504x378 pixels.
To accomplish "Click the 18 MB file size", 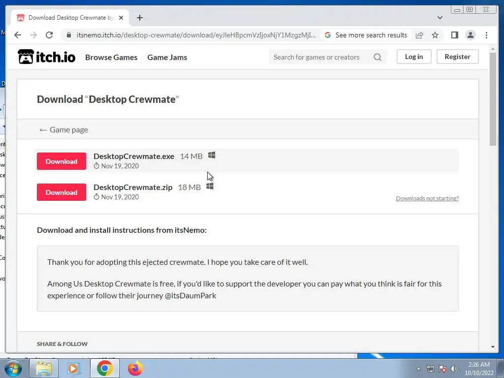I will click(x=189, y=187).
